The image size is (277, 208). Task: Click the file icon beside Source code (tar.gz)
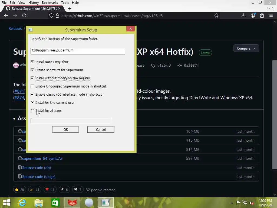point(20,176)
